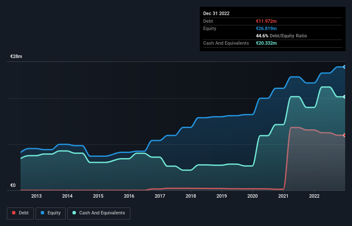This screenshot has width=352, height=226.
Task: Select the 2022 x-axis label
Action: 314,196
